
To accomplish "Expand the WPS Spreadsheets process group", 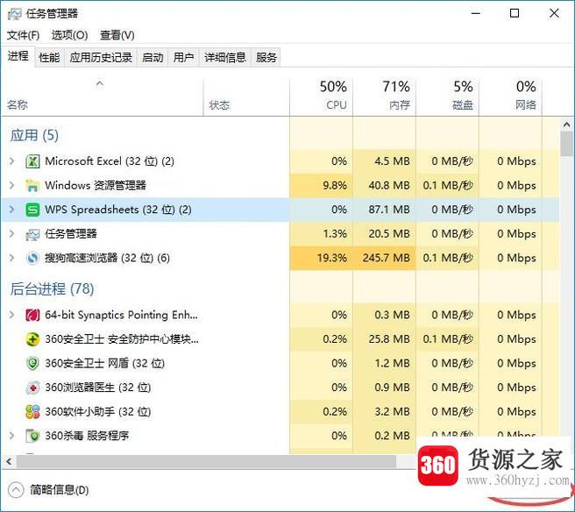I will pyautogui.click(x=11, y=210).
